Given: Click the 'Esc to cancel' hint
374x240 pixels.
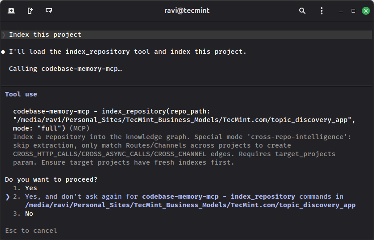Looking at the screenshot, I should click(x=31, y=231).
